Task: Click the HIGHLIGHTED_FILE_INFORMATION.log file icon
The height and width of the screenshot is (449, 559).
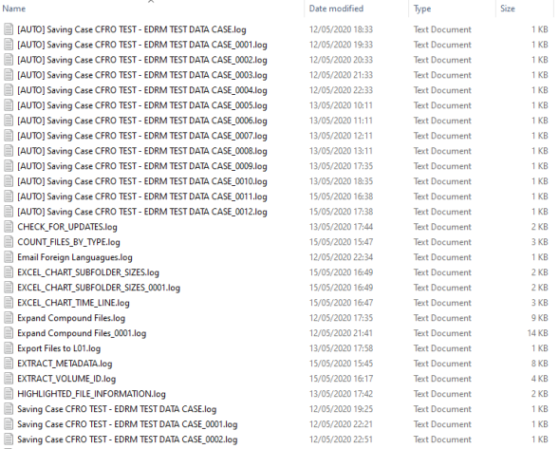Action: coord(9,394)
